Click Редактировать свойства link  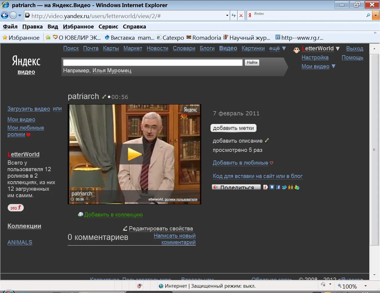point(161,229)
